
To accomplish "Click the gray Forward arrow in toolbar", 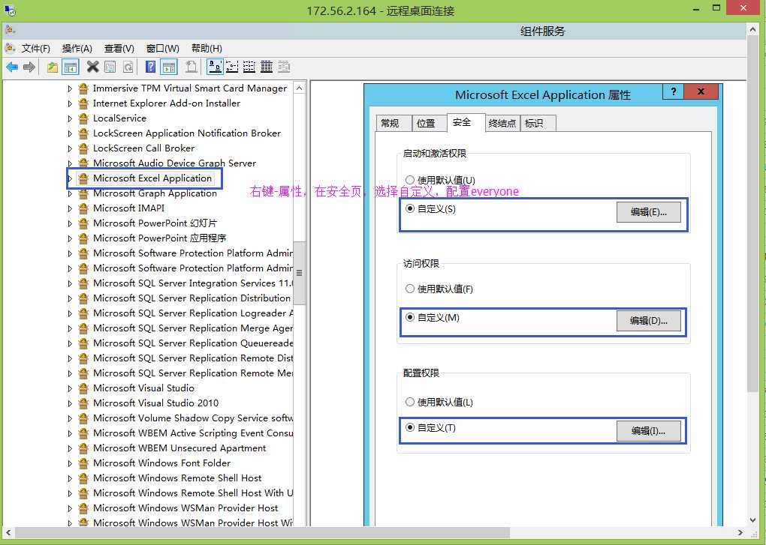I will [29, 67].
